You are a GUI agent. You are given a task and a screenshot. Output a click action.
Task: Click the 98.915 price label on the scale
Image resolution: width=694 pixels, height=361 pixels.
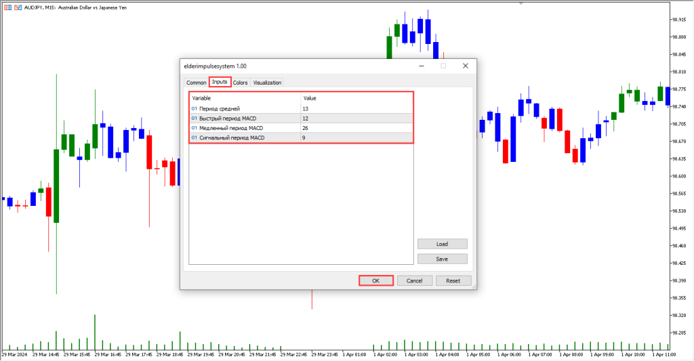tap(679, 20)
